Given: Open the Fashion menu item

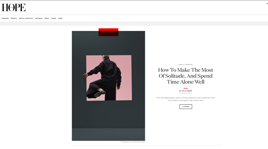Looking at the screenshot, I should click(5, 18).
